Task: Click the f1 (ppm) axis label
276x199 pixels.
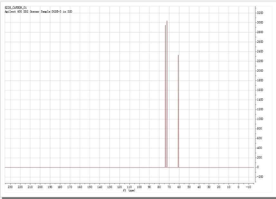Action: click(129, 190)
